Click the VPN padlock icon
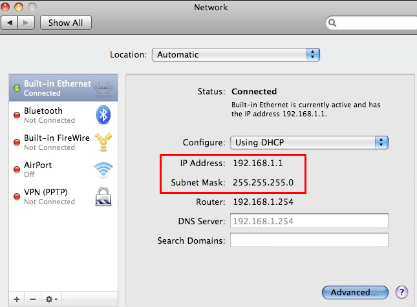 click(x=103, y=196)
